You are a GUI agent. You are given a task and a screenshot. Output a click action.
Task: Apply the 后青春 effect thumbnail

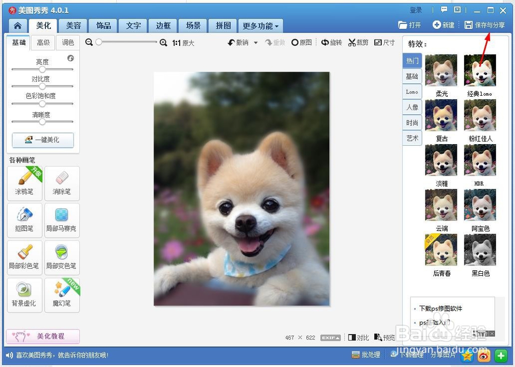click(x=441, y=250)
